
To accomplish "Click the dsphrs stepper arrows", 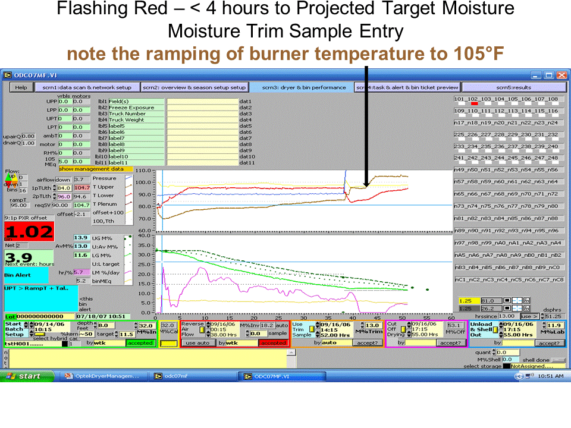I will (542, 316).
